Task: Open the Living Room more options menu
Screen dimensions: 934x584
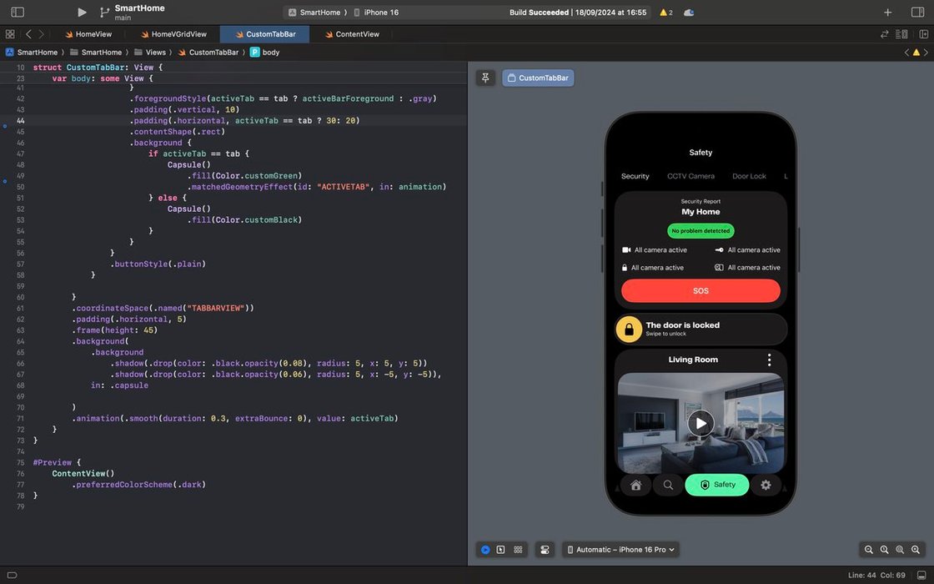Action: 769,360
